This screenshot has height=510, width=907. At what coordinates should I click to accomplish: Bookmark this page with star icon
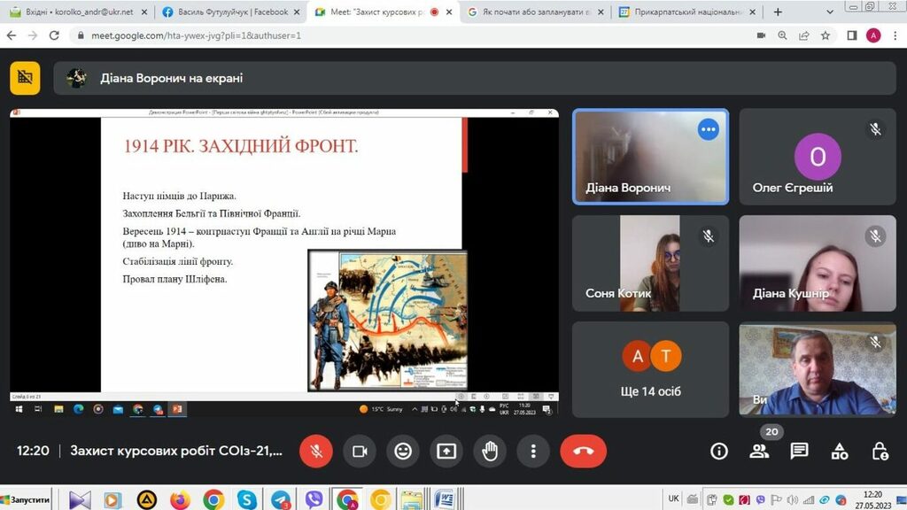(826, 35)
